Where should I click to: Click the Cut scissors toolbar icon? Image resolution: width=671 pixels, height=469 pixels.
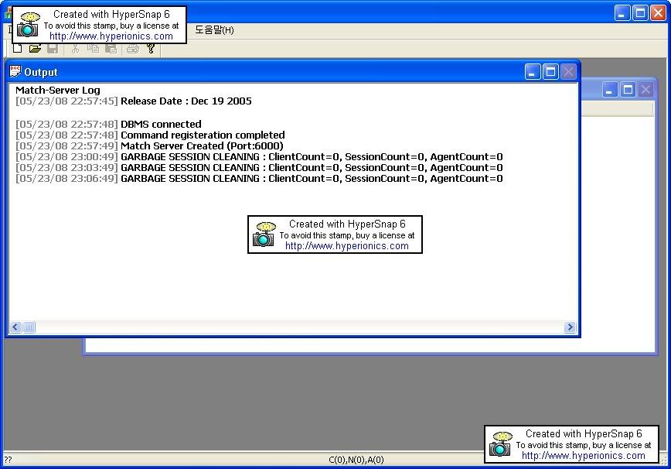(x=75, y=49)
